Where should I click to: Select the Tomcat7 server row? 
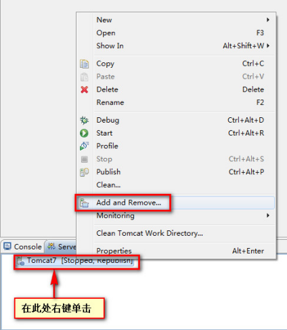[x=75, y=261]
